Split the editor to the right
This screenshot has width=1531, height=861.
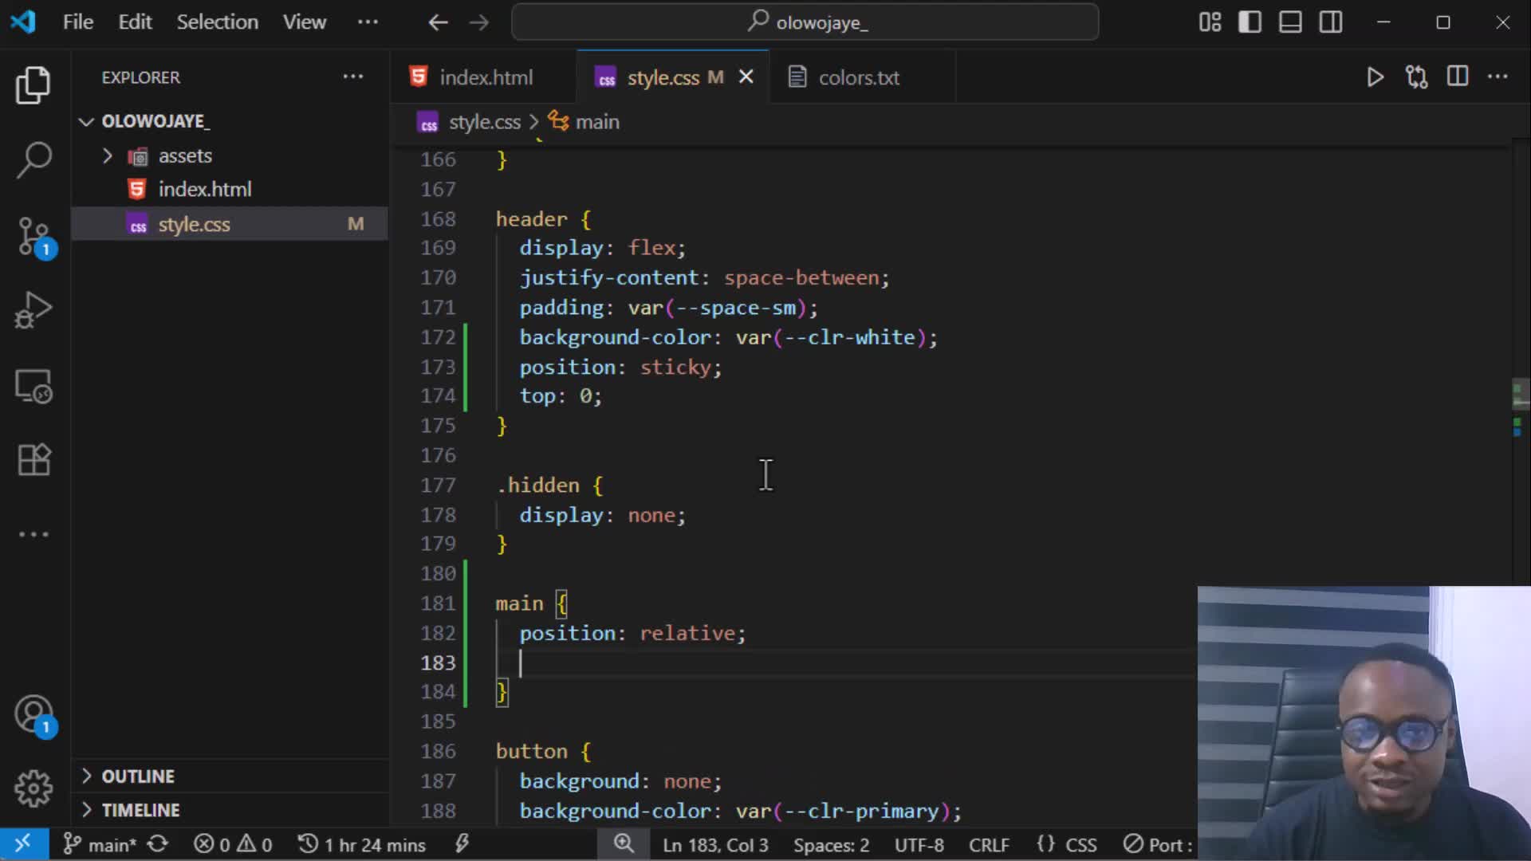[x=1458, y=77]
